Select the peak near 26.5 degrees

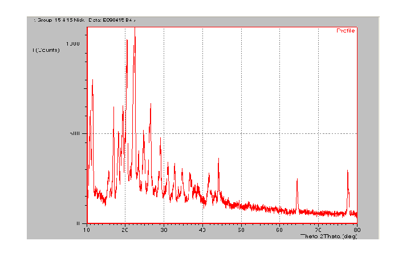pyautogui.click(x=151, y=105)
